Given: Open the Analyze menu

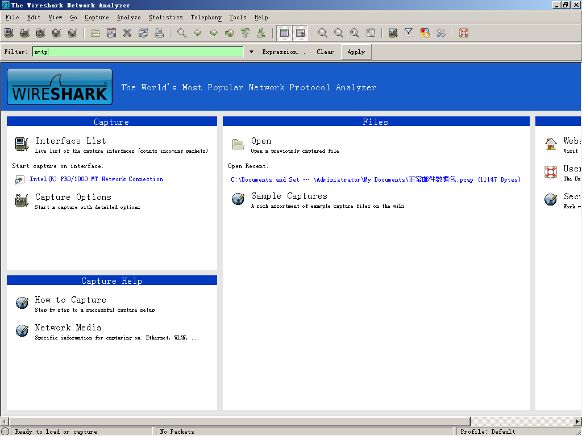Looking at the screenshot, I should 129,18.
